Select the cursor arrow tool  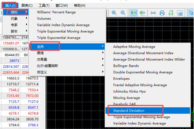(191, 13)
